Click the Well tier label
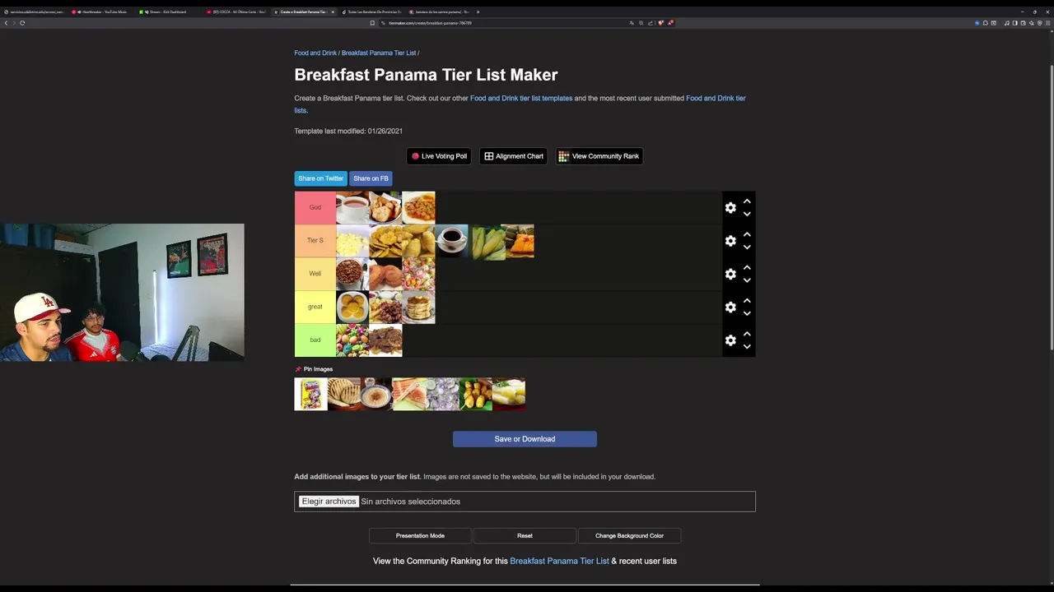The width and height of the screenshot is (1054, 592). point(315,274)
